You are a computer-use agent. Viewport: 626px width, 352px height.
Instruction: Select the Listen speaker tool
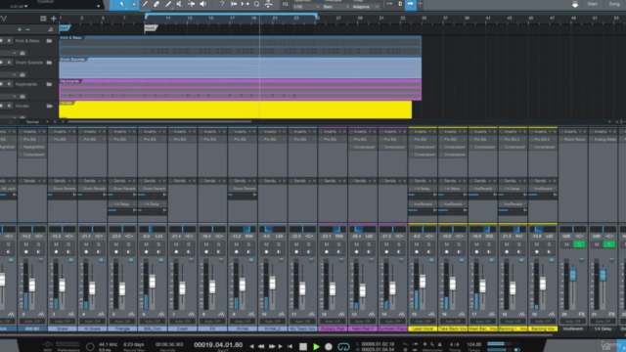tap(202, 4)
